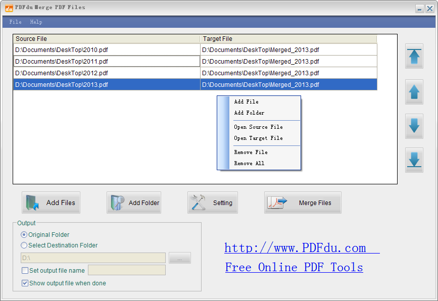Open the http://www.PDFdu.com link
The image size is (438, 301).
click(302, 247)
